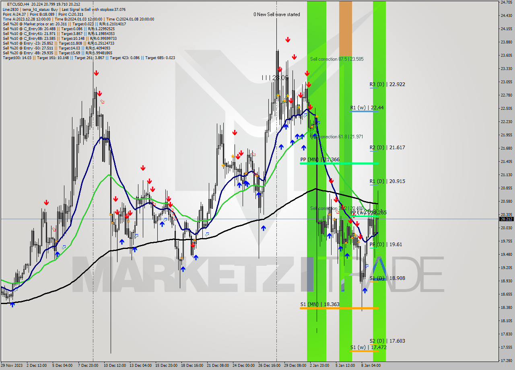Image resolution: width=515 pixels, height=370 pixels.
Task: Select the 19.480 price axis label
Action: [x=506, y=254]
